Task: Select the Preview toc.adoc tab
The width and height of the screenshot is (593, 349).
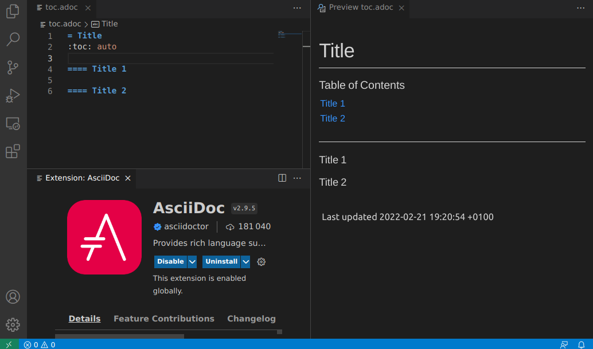Action: (x=361, y=7)
